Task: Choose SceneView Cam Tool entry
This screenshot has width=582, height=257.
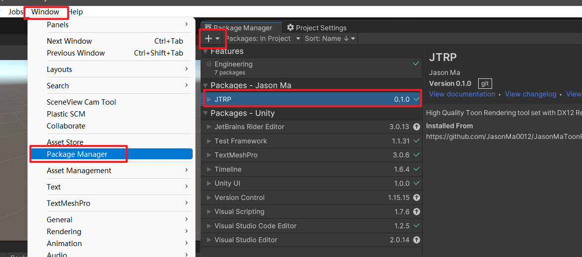Action: (x=111, y=102)
